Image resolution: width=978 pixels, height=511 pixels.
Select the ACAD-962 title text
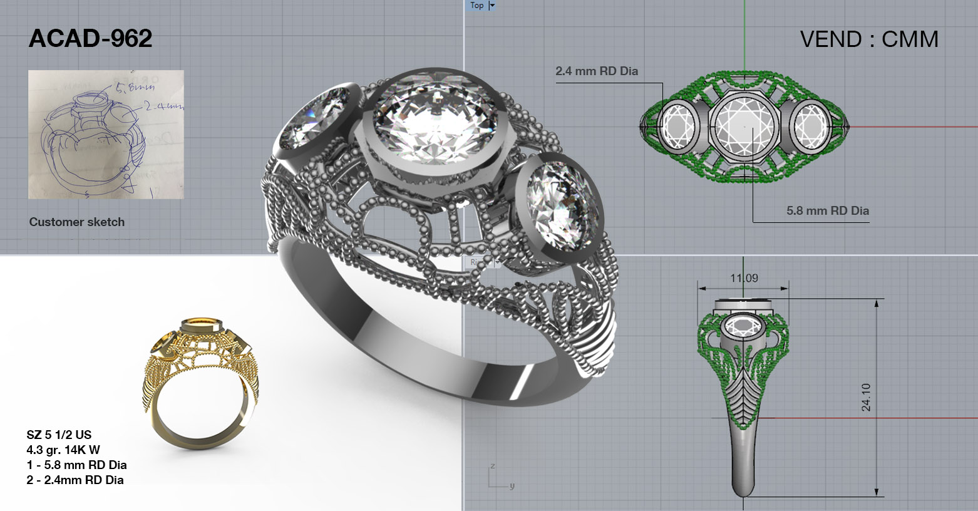tap(90, 39)
